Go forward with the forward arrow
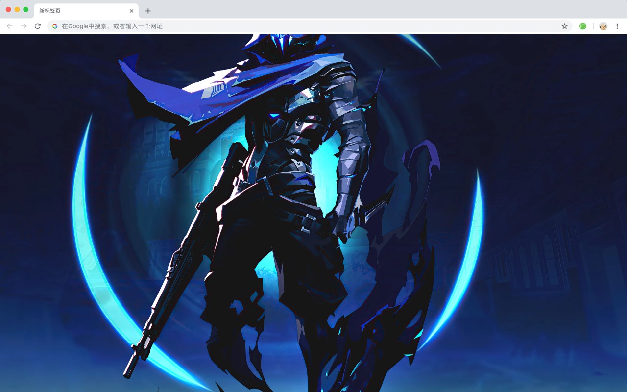627x392 pixels. click(24, 26)
